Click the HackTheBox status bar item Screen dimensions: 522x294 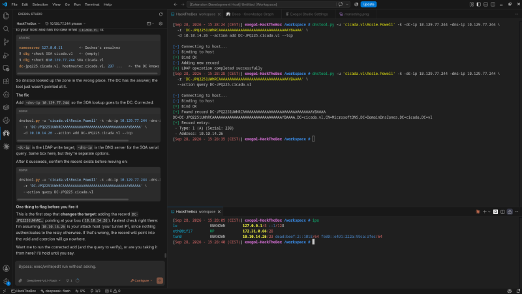23,291
